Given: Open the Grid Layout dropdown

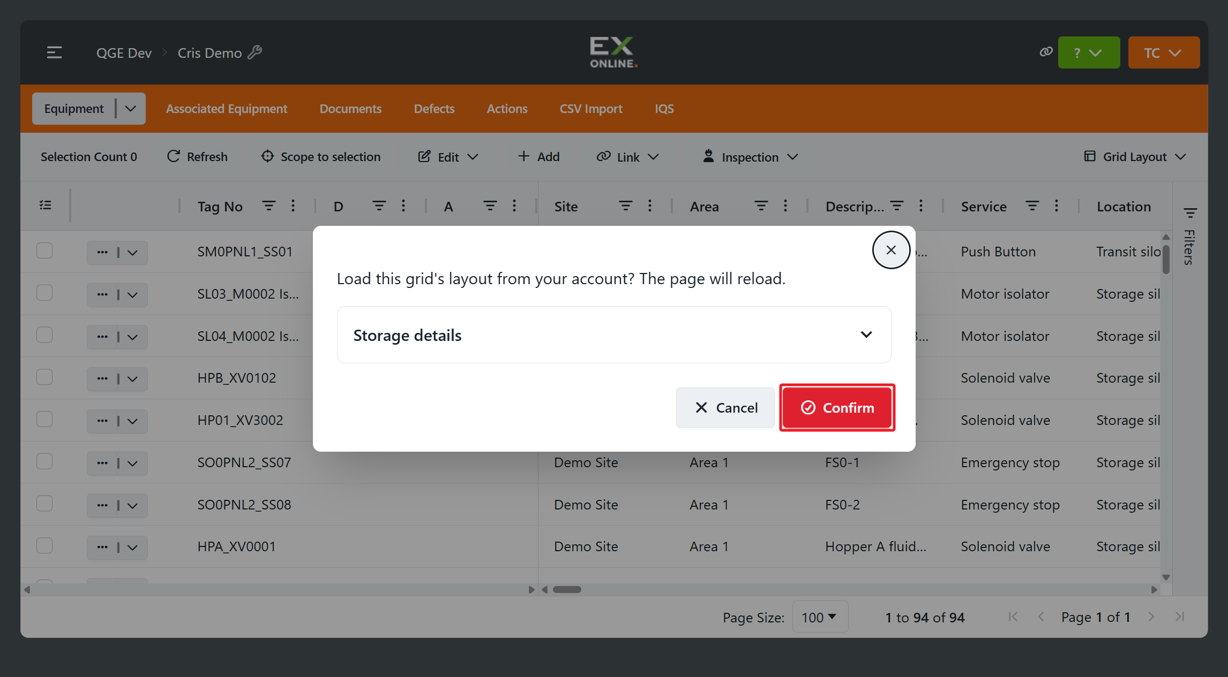Looking at the screenshot, I should coord(1135,157).
